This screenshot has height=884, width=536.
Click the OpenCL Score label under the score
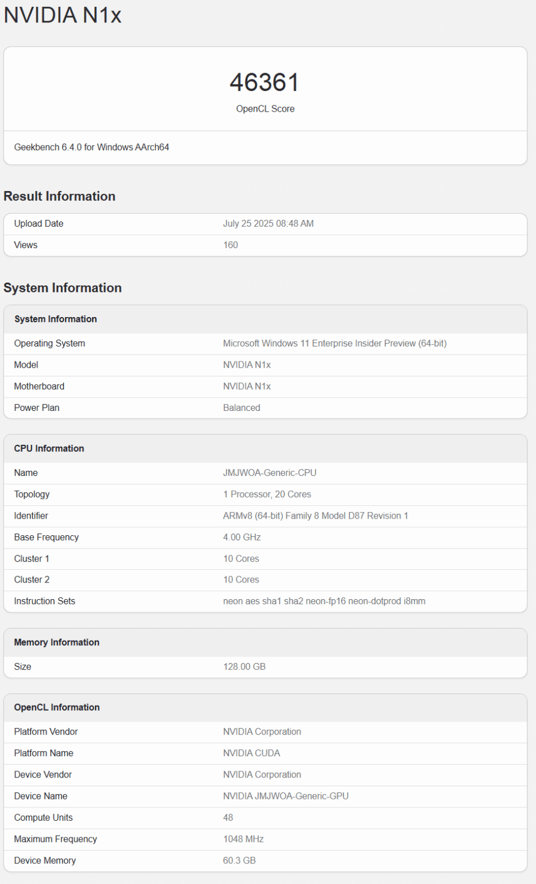[265, 109]
